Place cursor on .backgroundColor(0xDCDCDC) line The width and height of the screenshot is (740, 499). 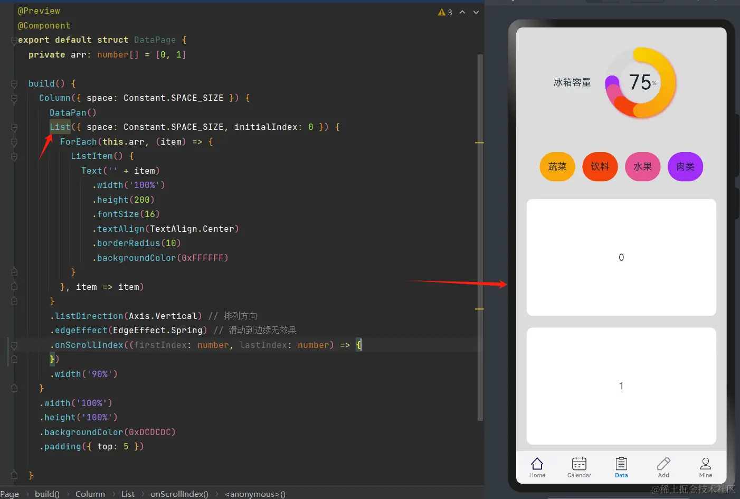107,432
